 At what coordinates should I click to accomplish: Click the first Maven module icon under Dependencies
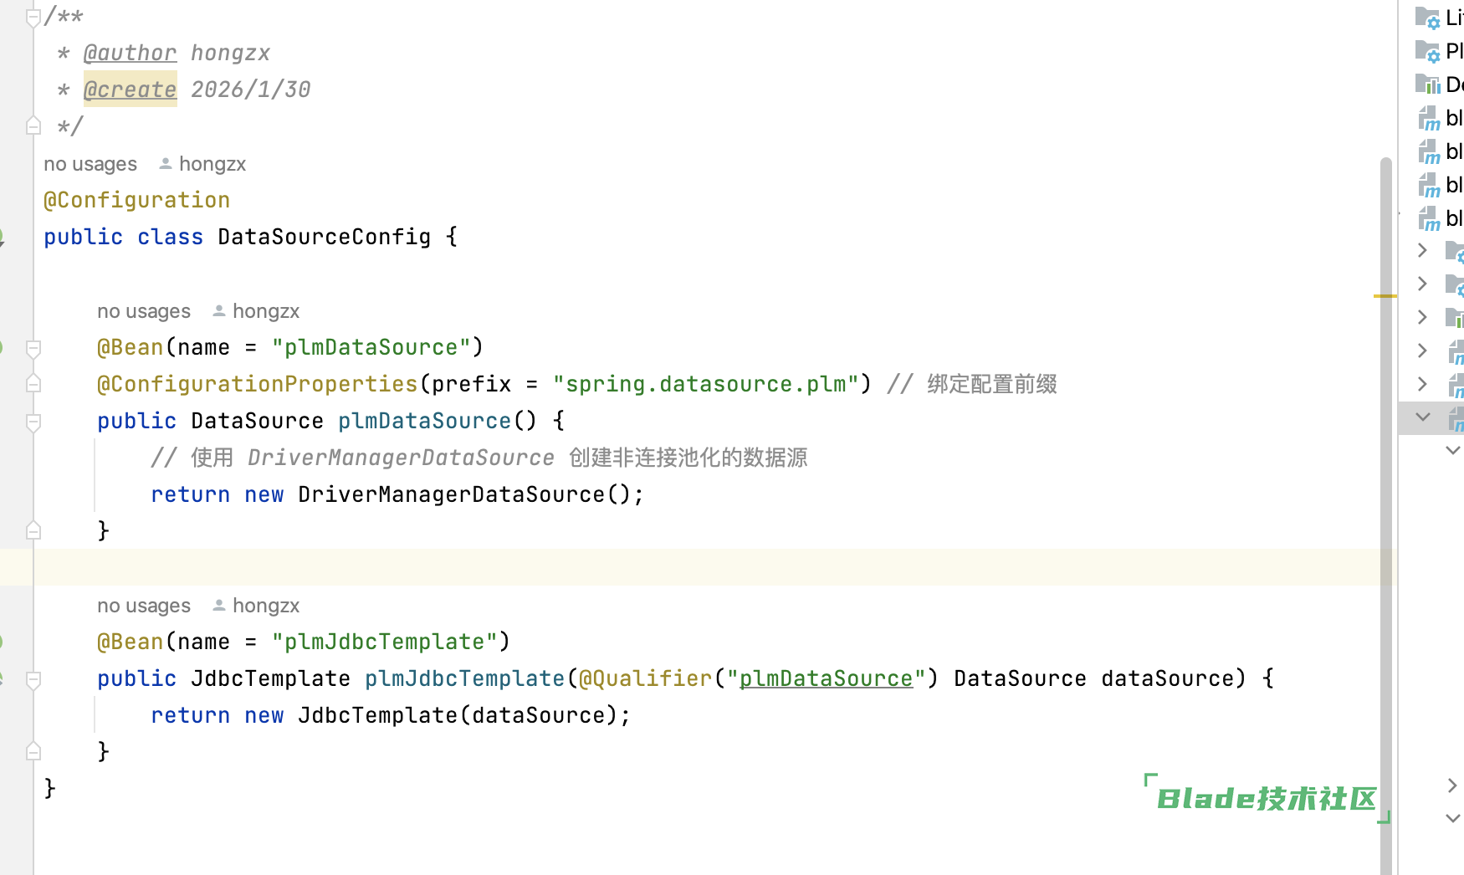1429,119
